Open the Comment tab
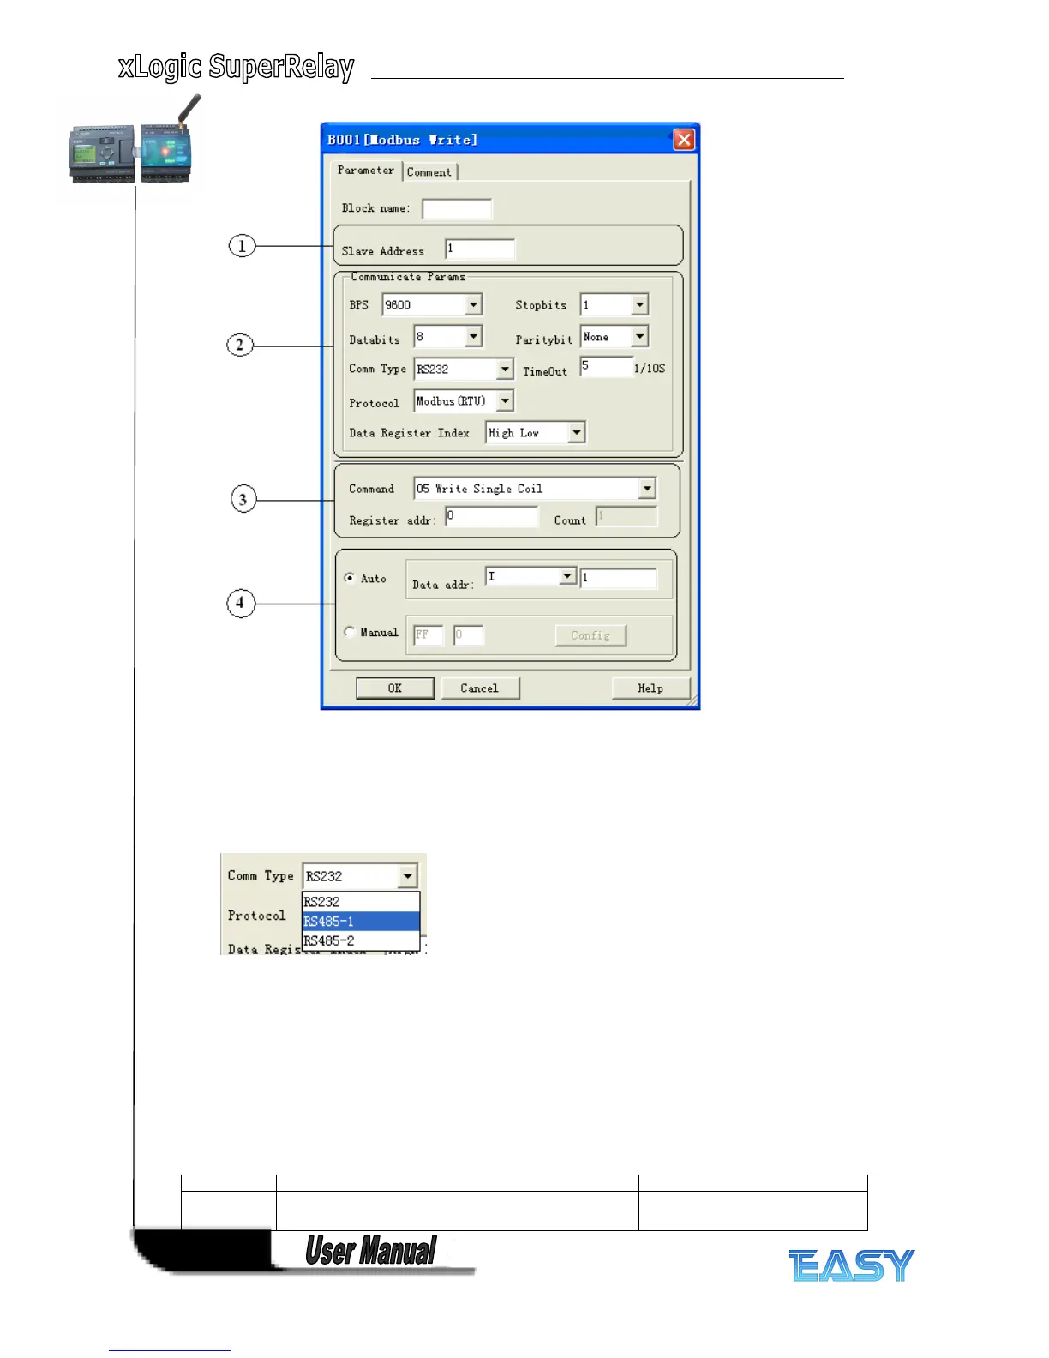 [x=429, y=172]
